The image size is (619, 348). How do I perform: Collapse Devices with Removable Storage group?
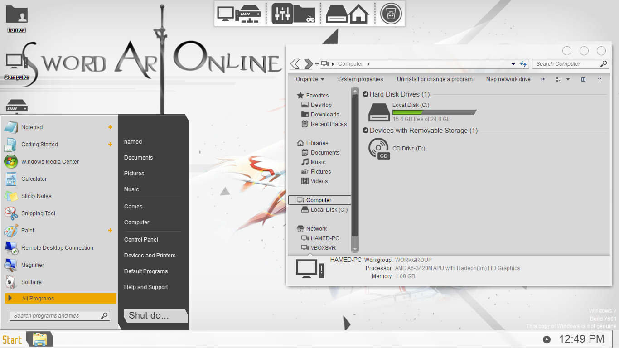point(365,130)
